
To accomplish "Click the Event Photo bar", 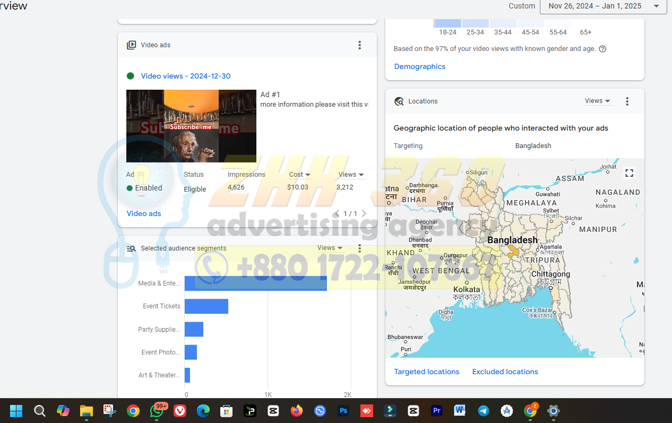I will click(191, 352).
